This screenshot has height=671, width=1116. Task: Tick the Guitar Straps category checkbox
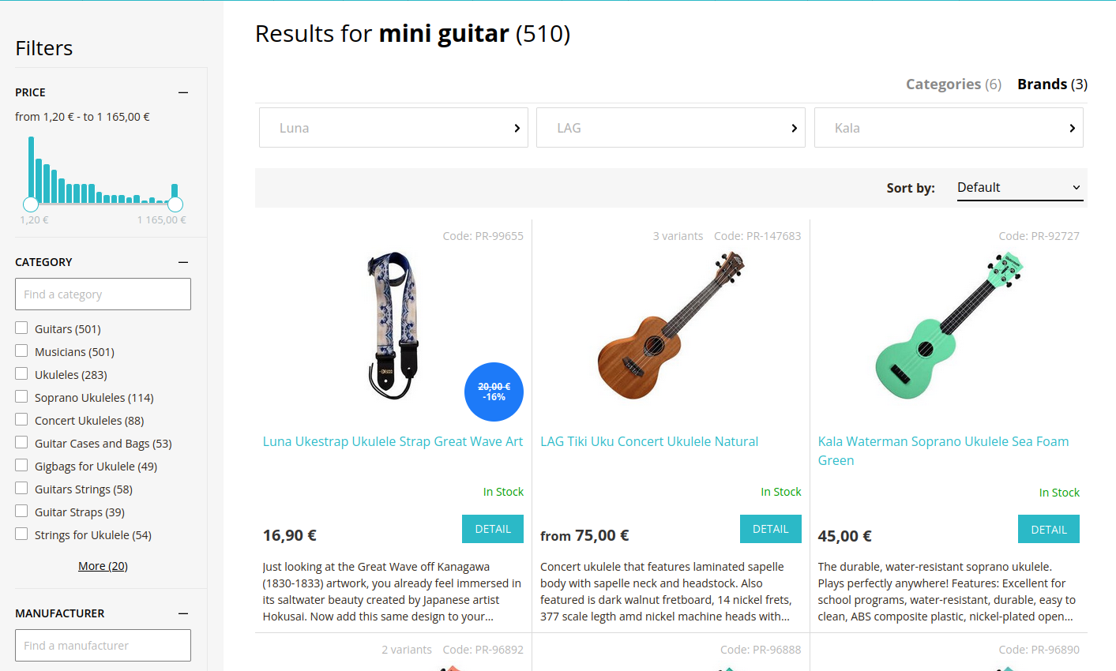click(x=21, y=512)
